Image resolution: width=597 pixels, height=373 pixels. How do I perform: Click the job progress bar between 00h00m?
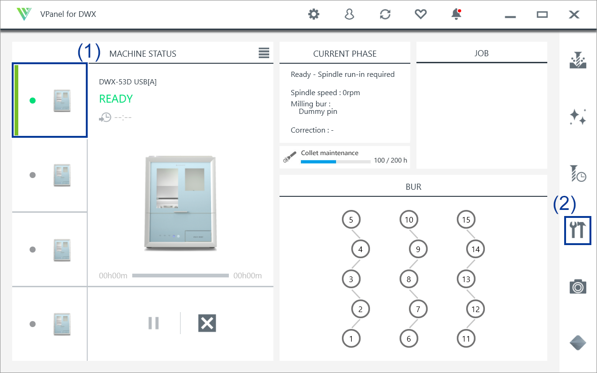point(180,276)
